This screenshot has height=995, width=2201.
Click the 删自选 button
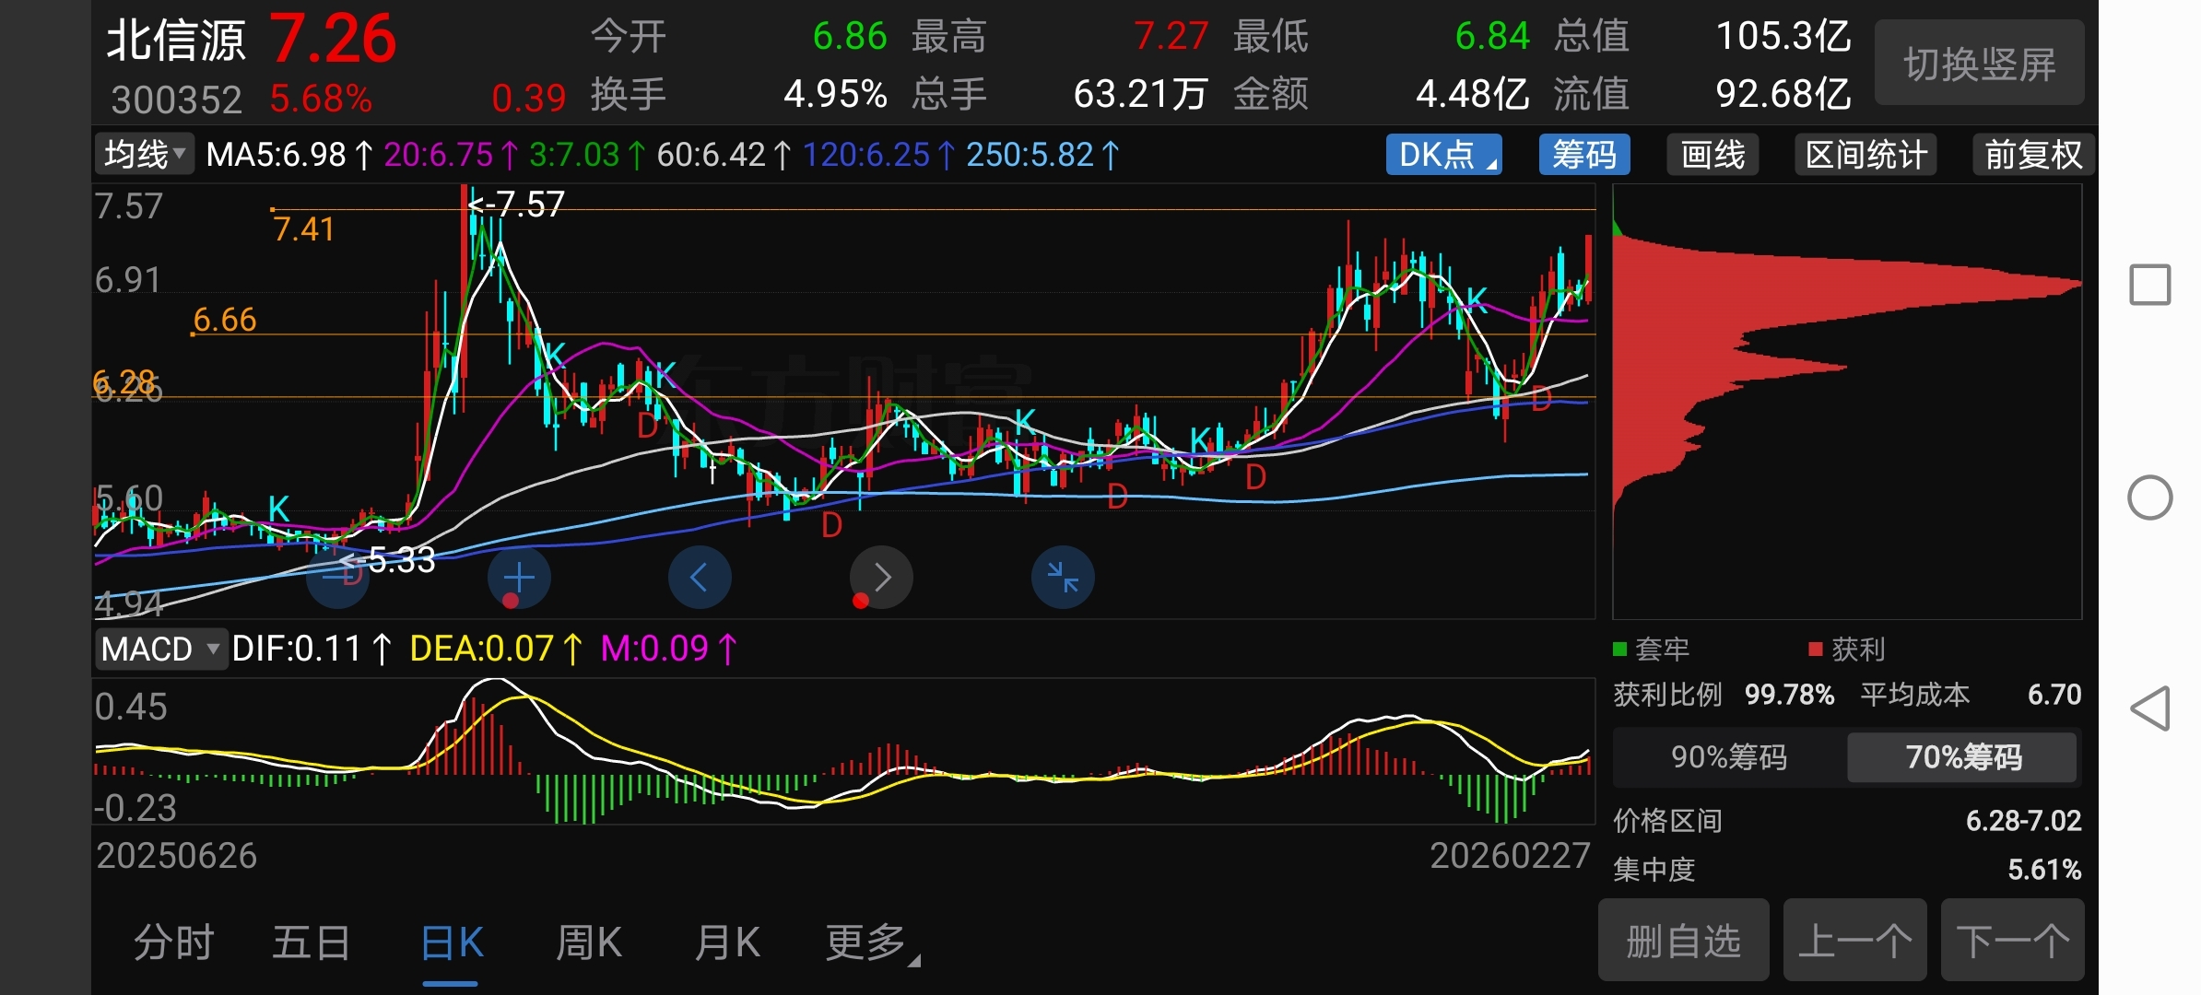tap(1683, 941)
